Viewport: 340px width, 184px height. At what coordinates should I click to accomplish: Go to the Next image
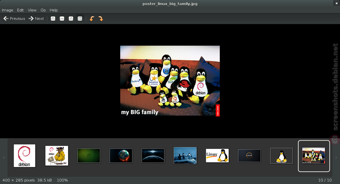37,19
